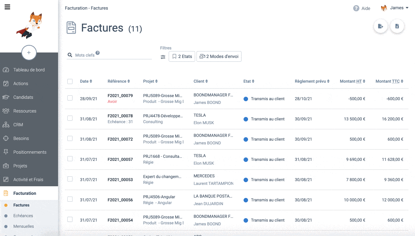The image size is (415, 236).
Task: Click the fox mascot logo
Action: tap(29, 25)
